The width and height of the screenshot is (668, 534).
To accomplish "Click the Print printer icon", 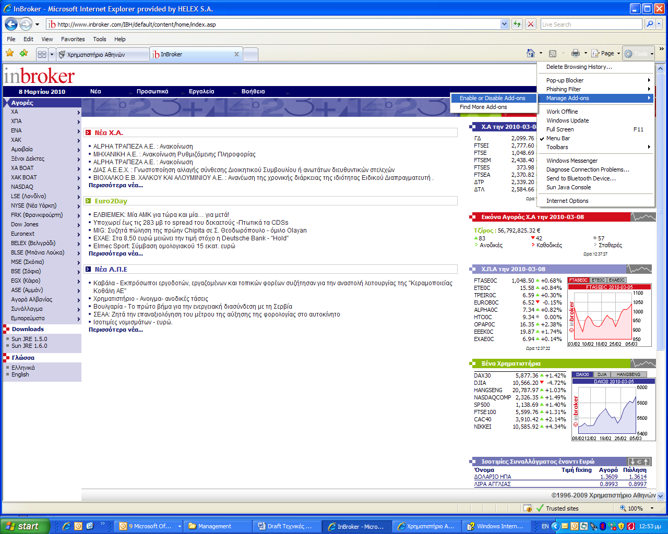I will pyautogui.click(x=575, y=53).
